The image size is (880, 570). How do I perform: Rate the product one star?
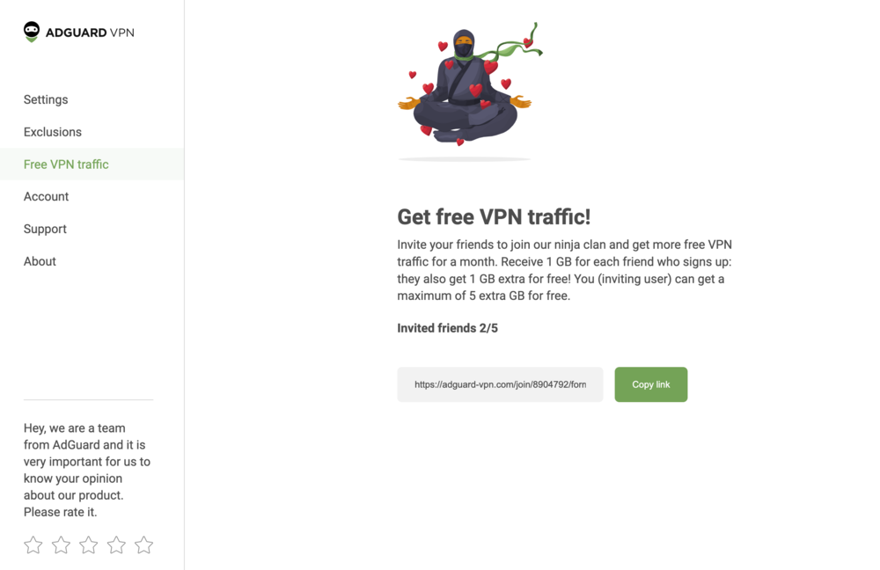click(x=33, y=544)
